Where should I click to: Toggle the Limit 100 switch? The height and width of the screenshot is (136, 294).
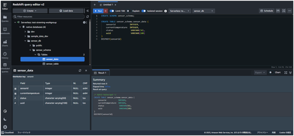click(112, 11)
